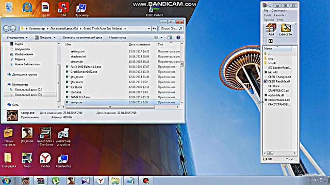Viewport: 330px width, 185px height.
Task: Select the Просмотр desktop shortcut
Action: click(81, 9)
